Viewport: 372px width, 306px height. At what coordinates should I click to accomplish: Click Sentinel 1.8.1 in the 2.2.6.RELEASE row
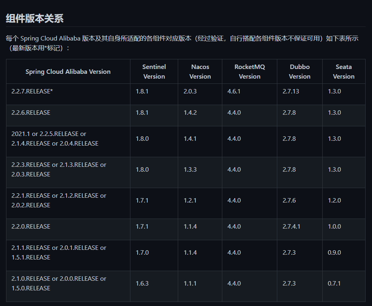[x=142, y=113]
